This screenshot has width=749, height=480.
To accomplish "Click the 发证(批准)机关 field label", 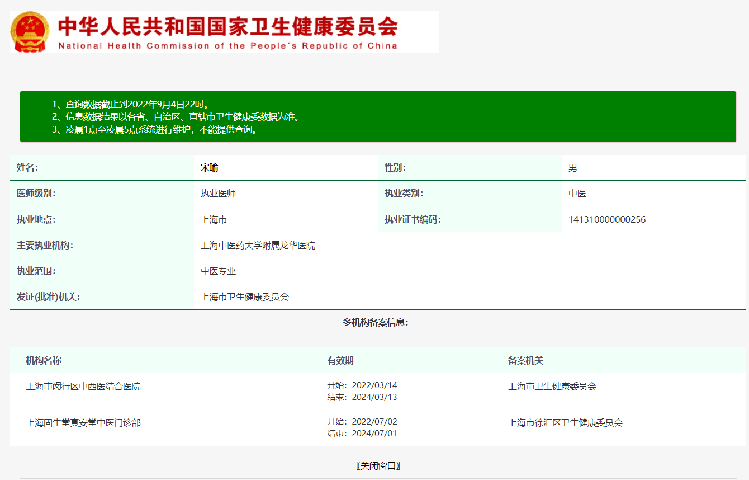I will (x=48, y=297).
